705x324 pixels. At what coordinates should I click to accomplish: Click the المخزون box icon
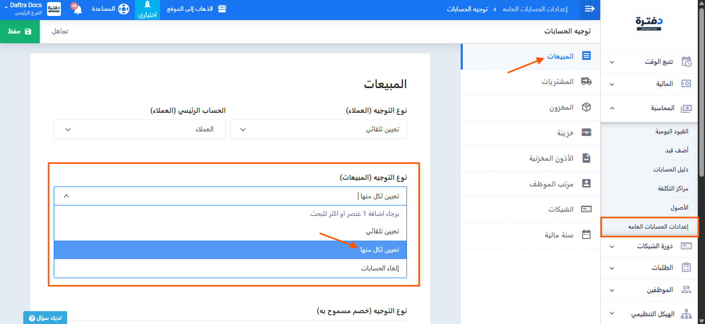click(586, 107)
